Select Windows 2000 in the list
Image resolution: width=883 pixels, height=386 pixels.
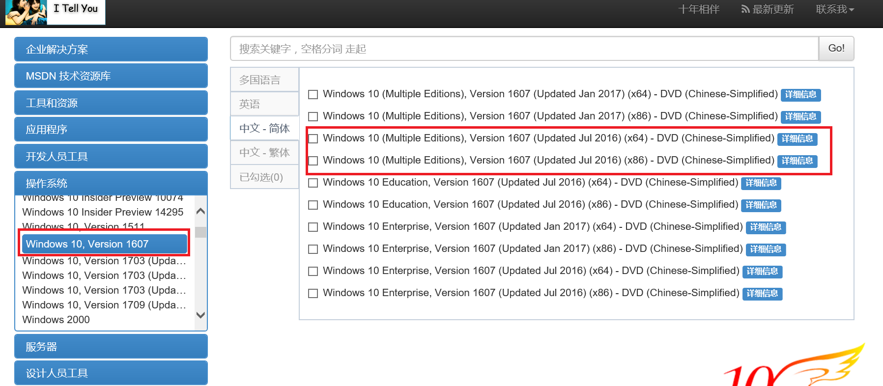(x=56, y=320)
